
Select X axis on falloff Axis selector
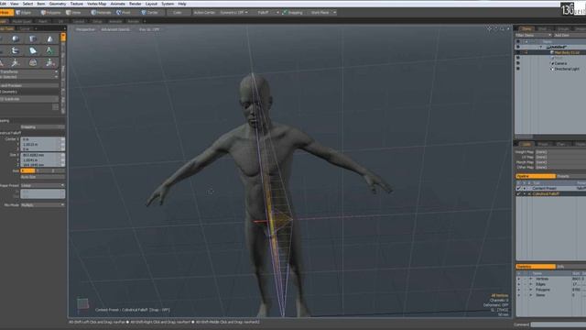pos(27,170)
